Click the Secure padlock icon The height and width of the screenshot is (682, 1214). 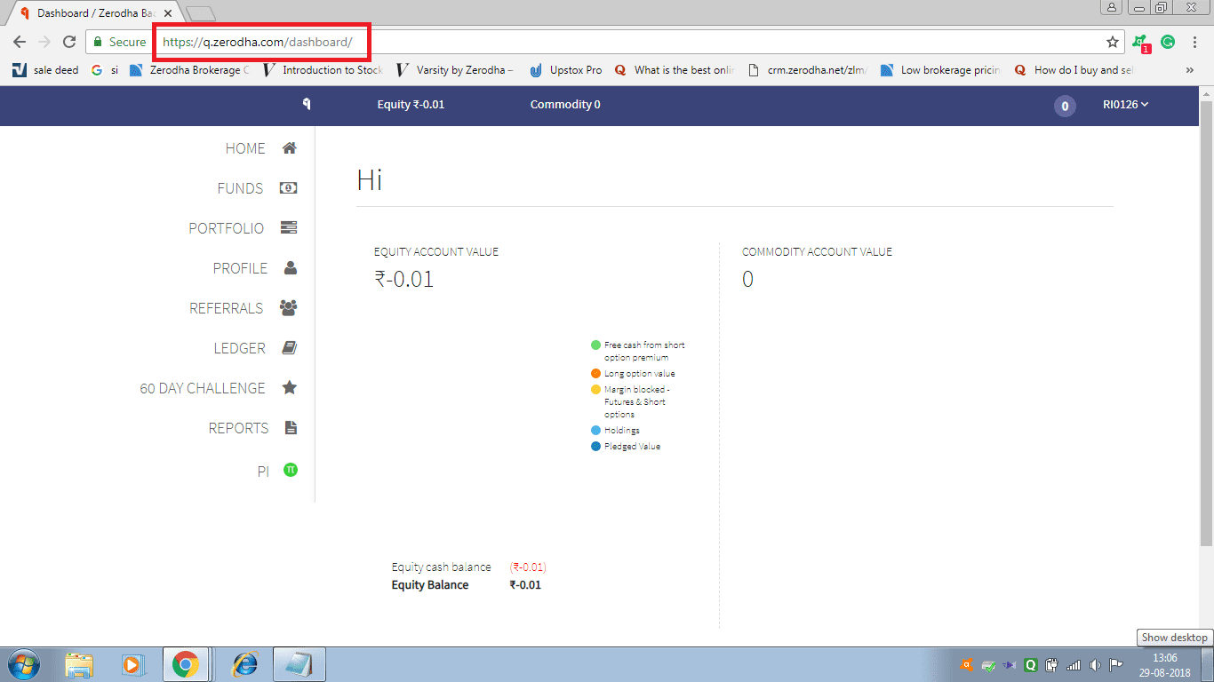tap(99, 42)
